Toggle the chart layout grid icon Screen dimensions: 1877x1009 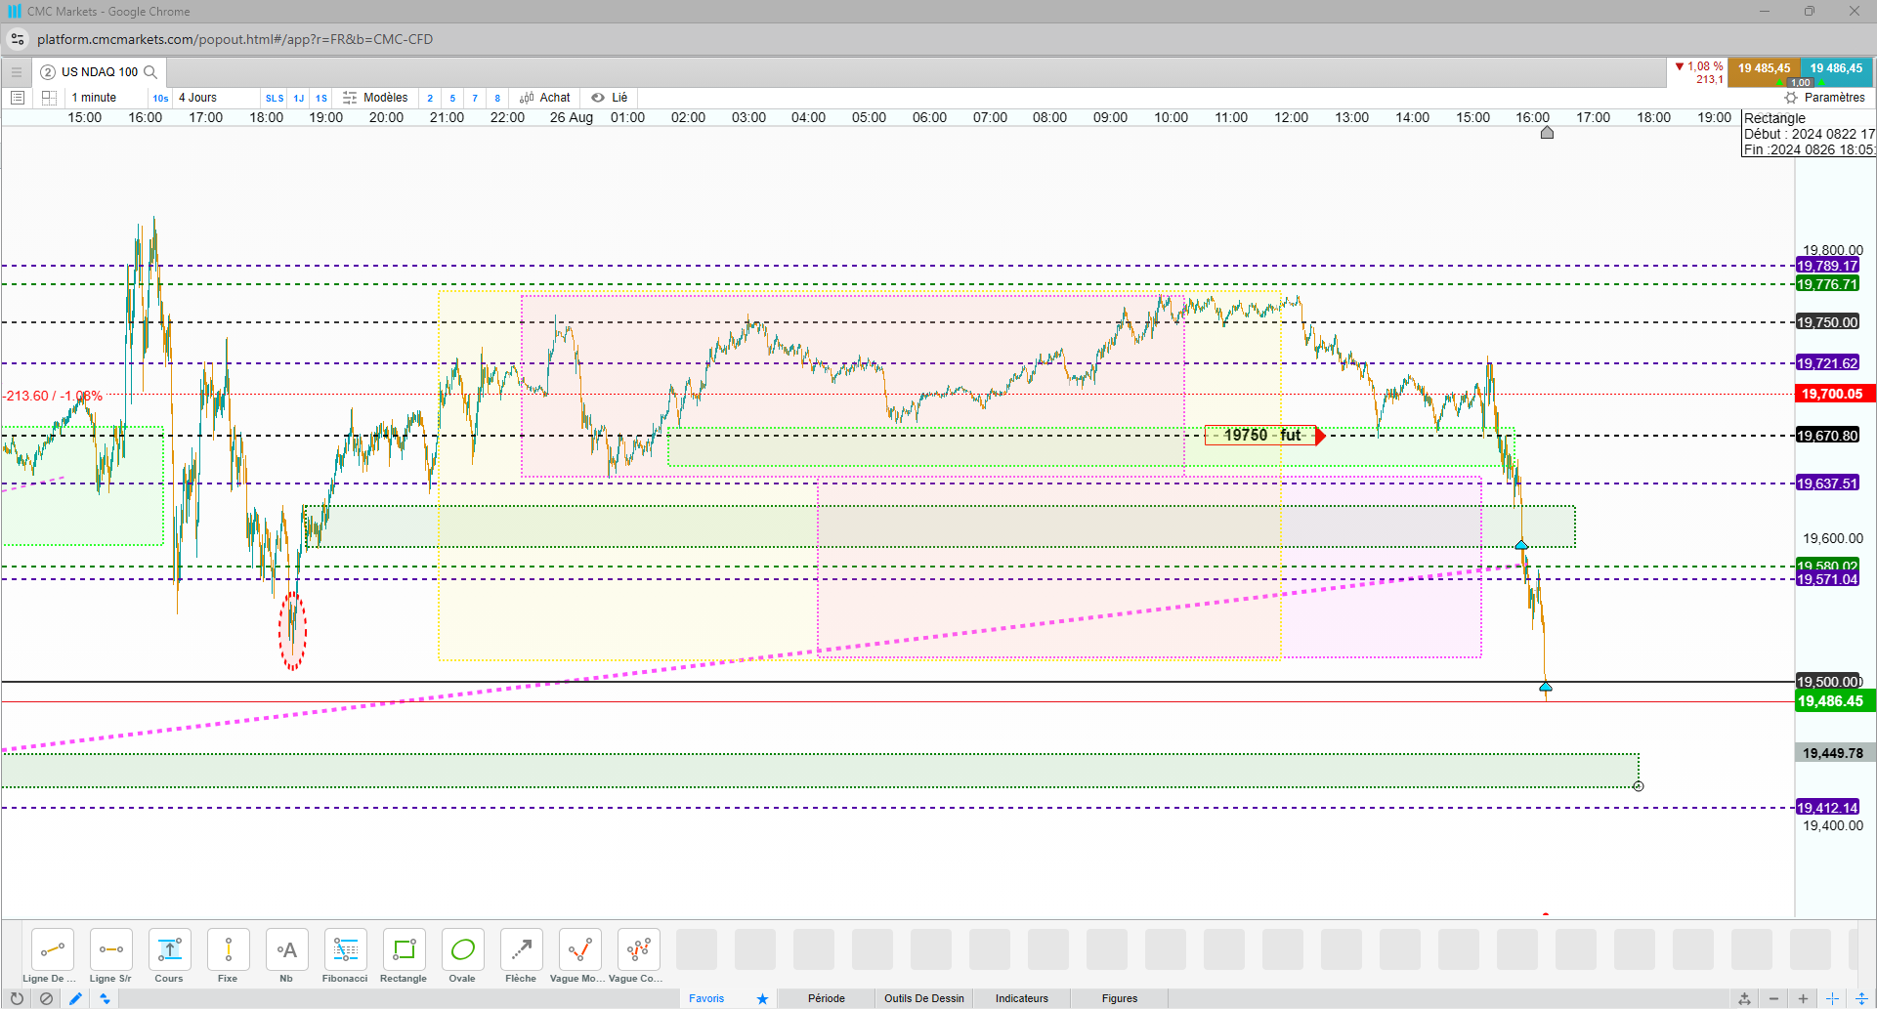tap(49, 98)
